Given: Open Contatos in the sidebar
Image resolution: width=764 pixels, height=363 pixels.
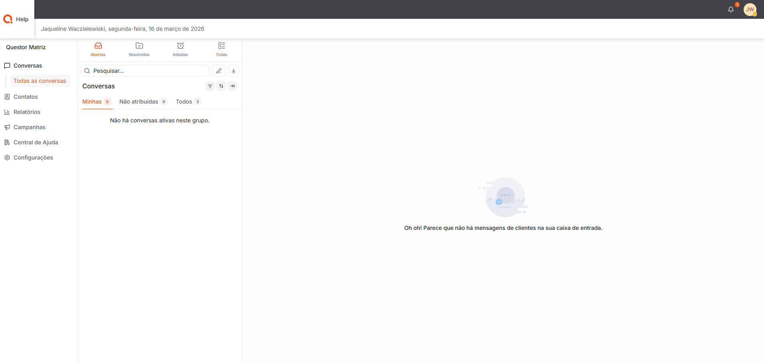Looking at the screenshot, I should pyautogui.click(x=26, y=97).
